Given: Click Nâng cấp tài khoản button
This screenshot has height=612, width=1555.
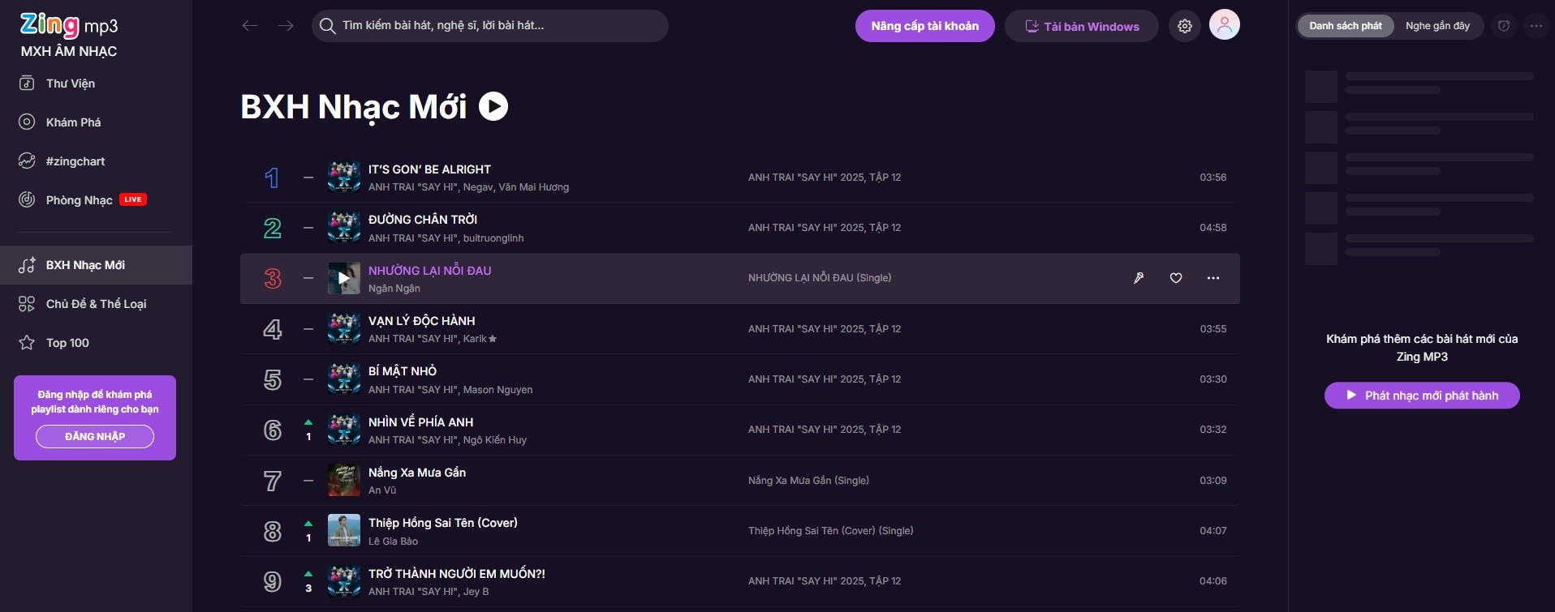Looking at the screenshot, I should (924, 26).
